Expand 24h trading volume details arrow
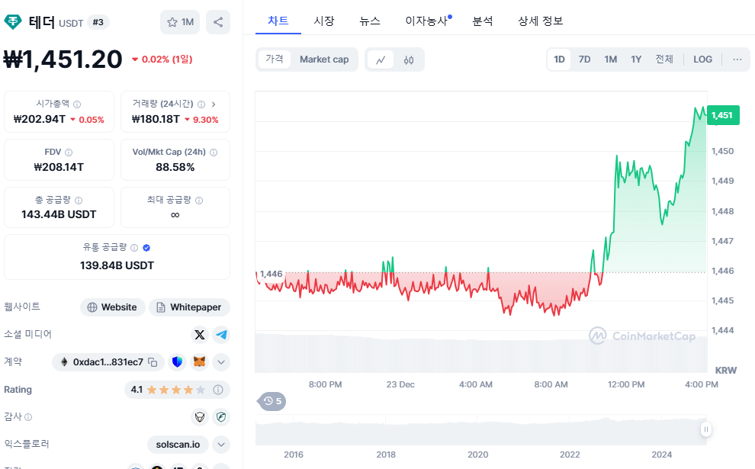The width and height of the screenshot is (755, 469). (x=214, y=104)
